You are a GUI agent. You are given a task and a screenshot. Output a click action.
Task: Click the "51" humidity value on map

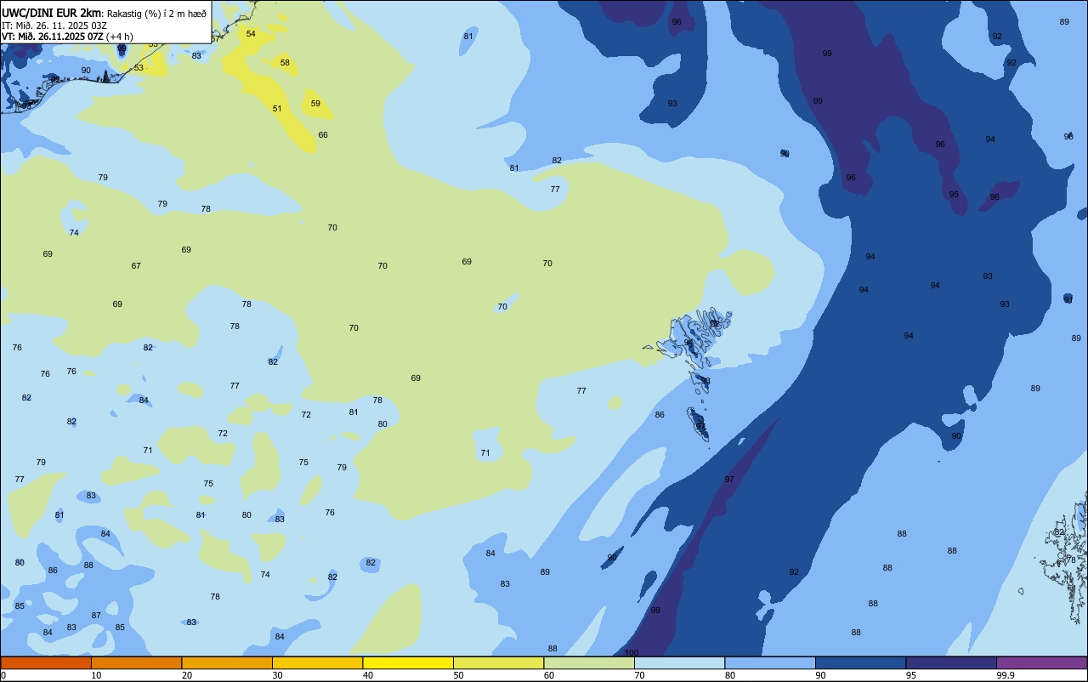tap(277, 109)
